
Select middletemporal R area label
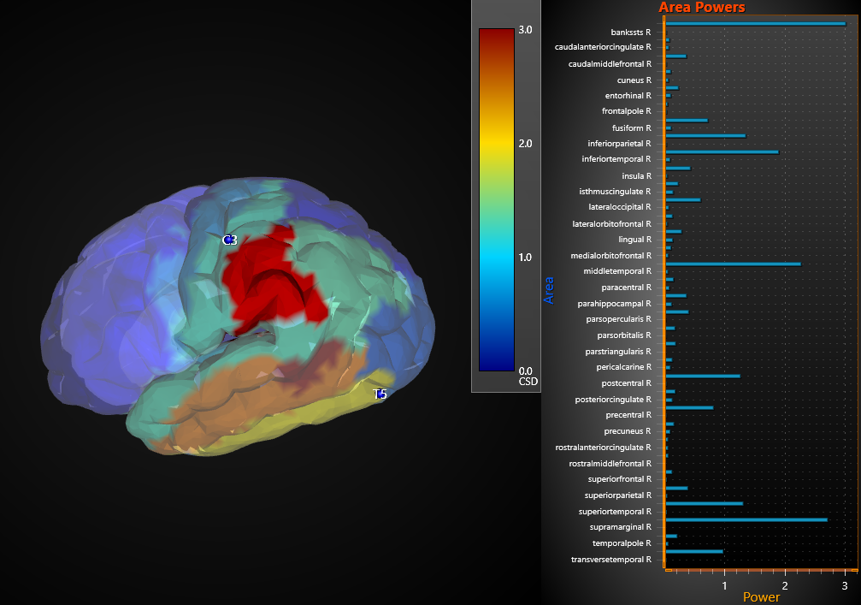click(x=617, y=271)
